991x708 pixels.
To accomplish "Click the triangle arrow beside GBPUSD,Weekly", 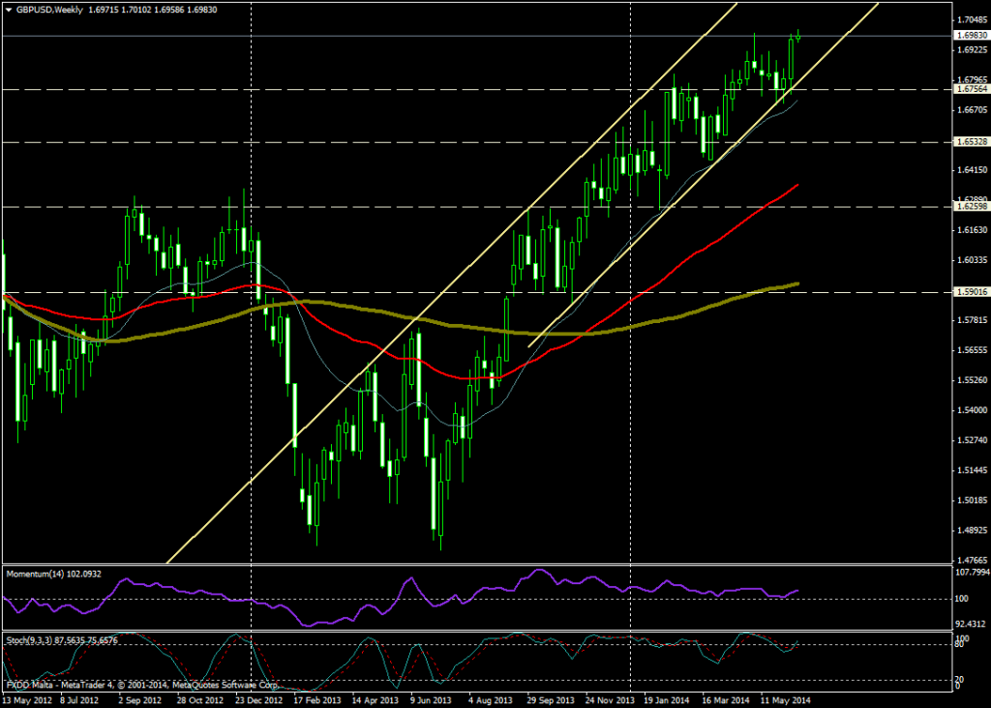I will (x=8, y=9).
